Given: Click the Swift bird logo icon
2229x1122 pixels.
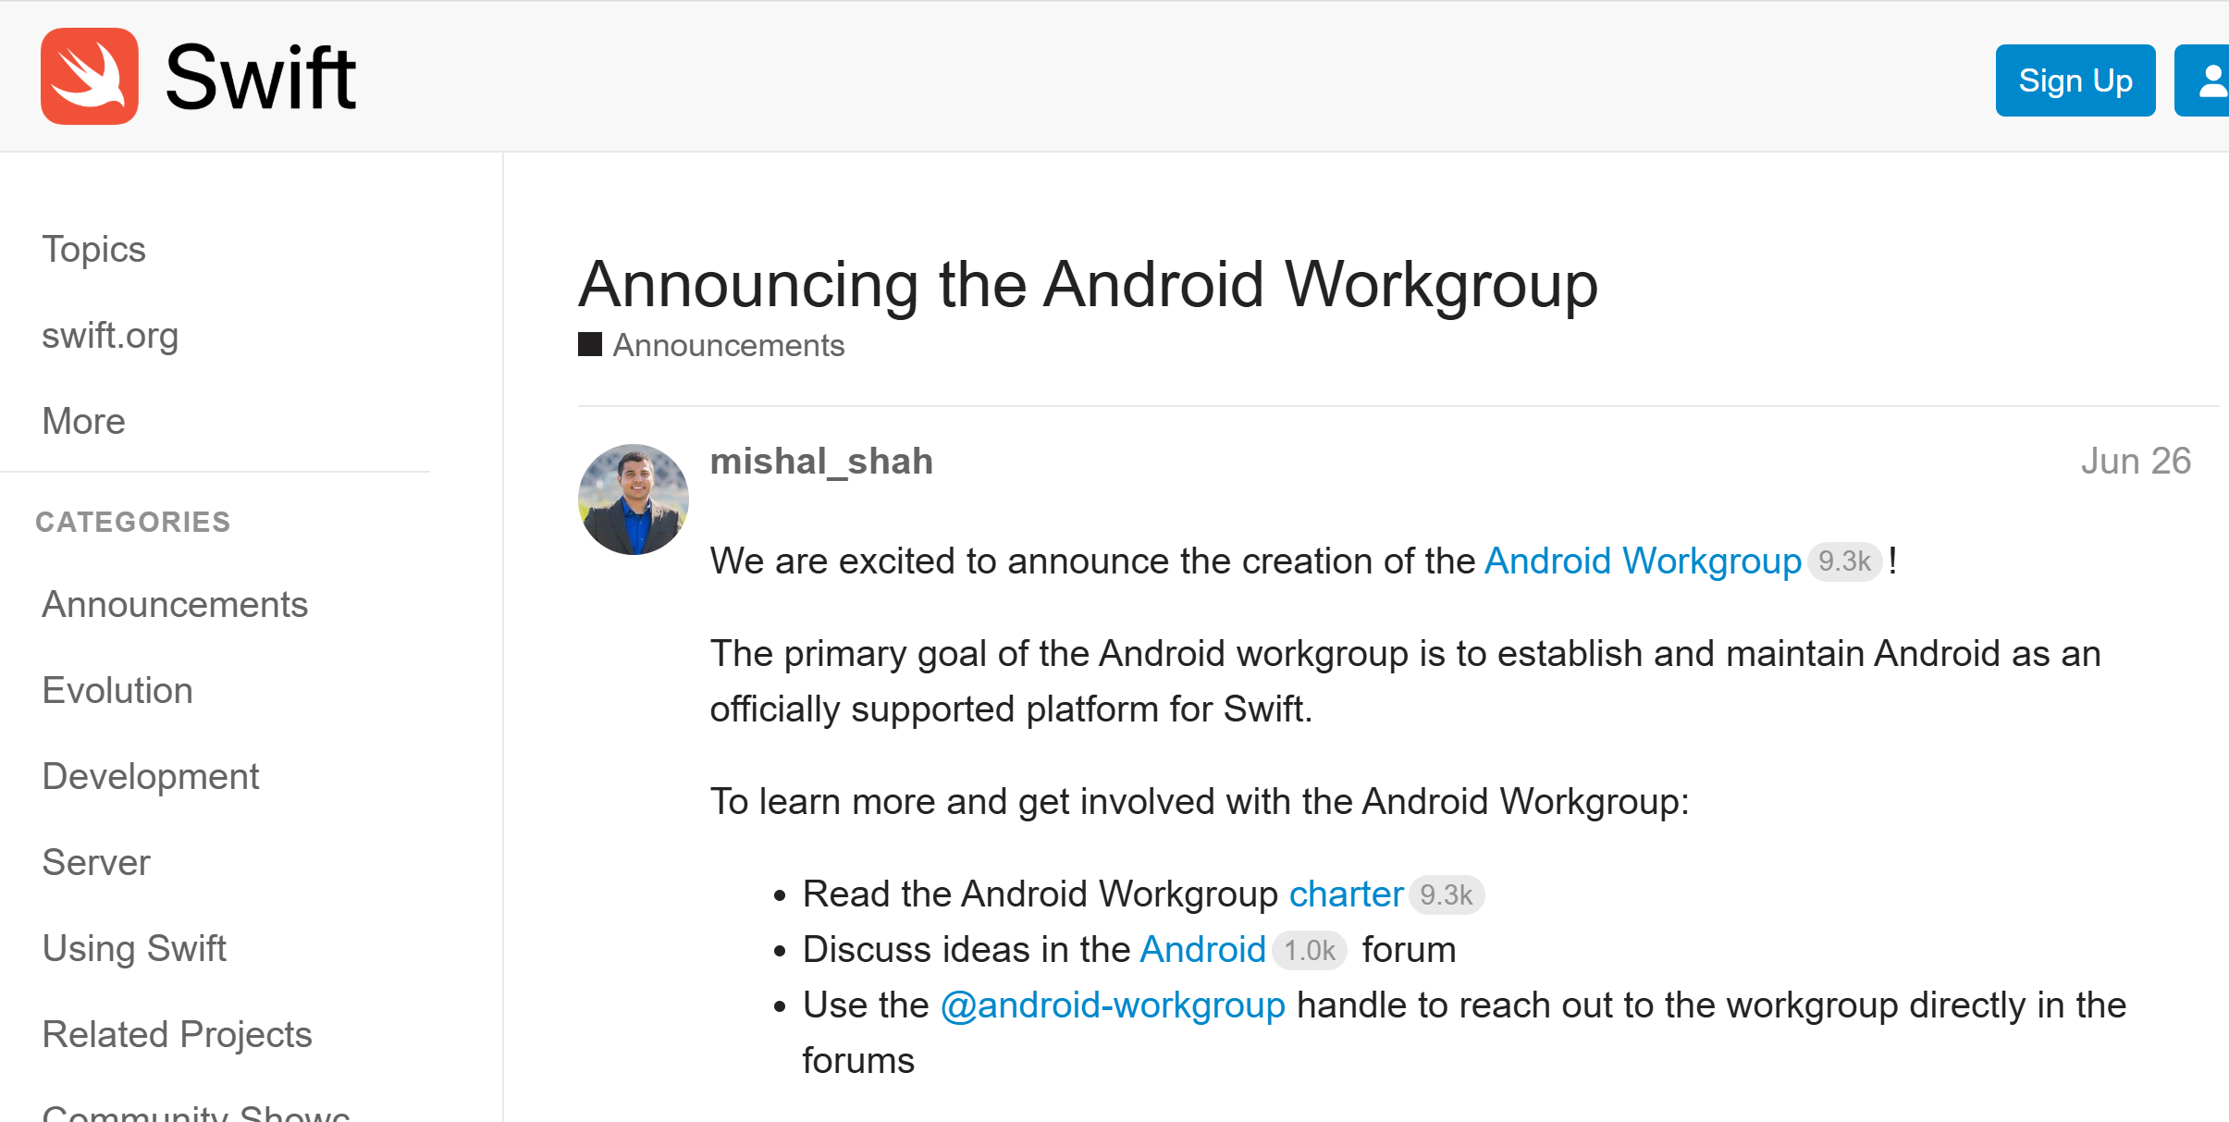Looking at the screenshot, I should [x=90, y=77].
